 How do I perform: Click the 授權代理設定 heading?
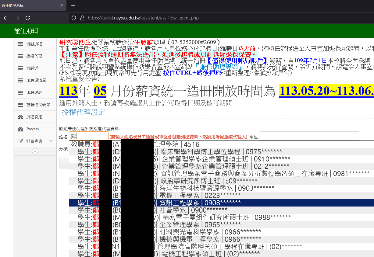84,112
